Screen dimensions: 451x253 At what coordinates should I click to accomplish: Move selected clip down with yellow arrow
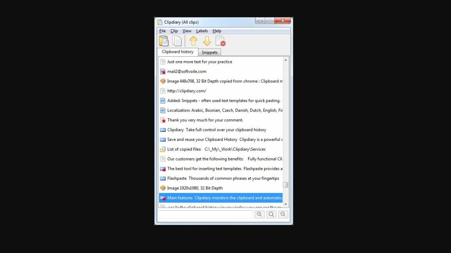(x=207, y=40)
